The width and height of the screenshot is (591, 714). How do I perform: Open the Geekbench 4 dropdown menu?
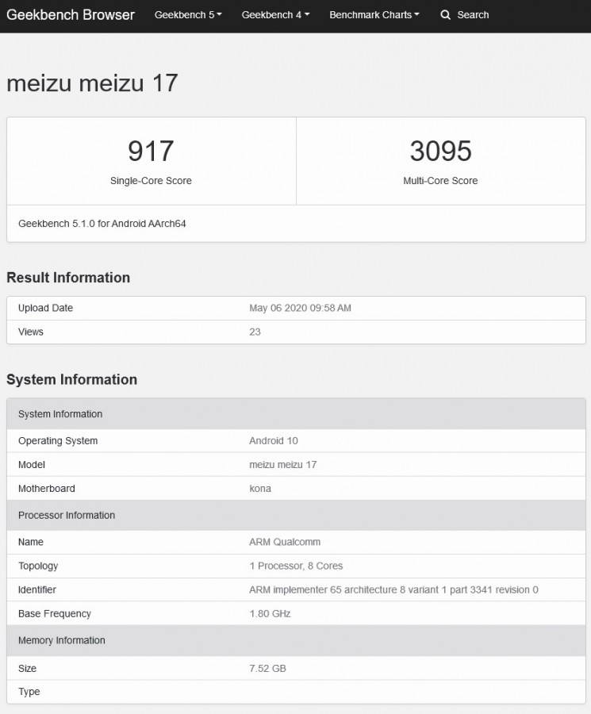click(x=274, y=15)
